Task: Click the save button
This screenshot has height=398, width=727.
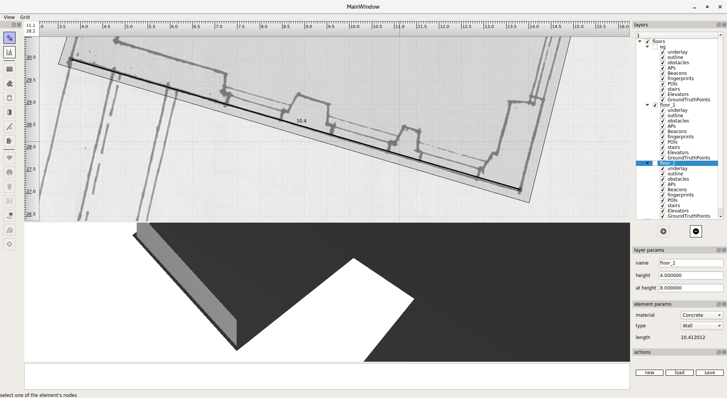Action: point(709,373)
